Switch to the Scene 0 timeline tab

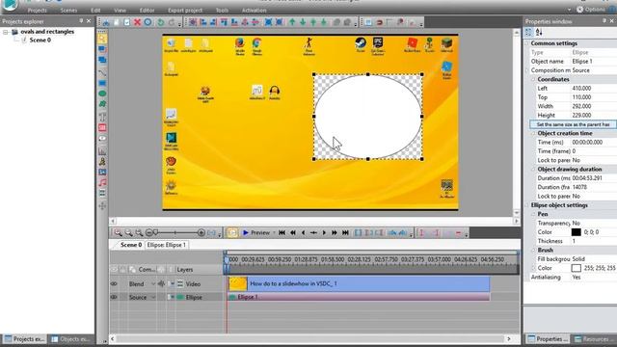(x=130, y=245)
